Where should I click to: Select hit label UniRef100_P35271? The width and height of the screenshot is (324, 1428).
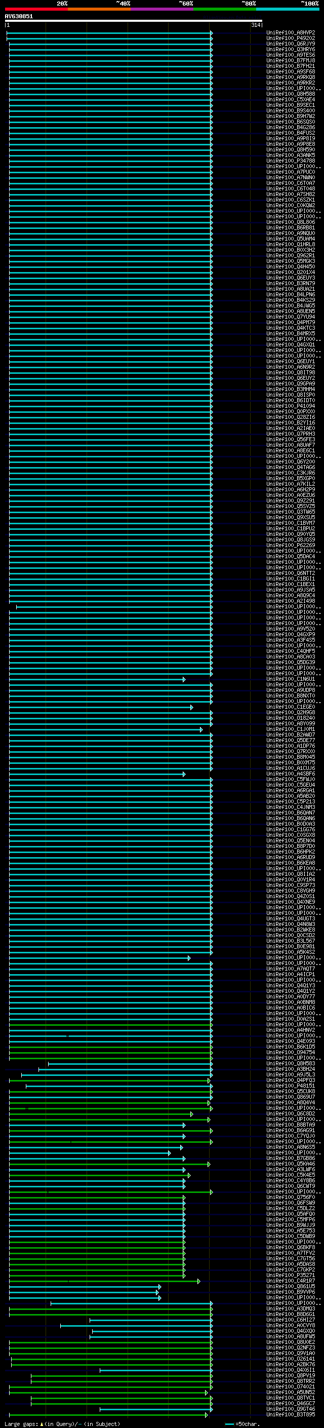coord(291,1275)
